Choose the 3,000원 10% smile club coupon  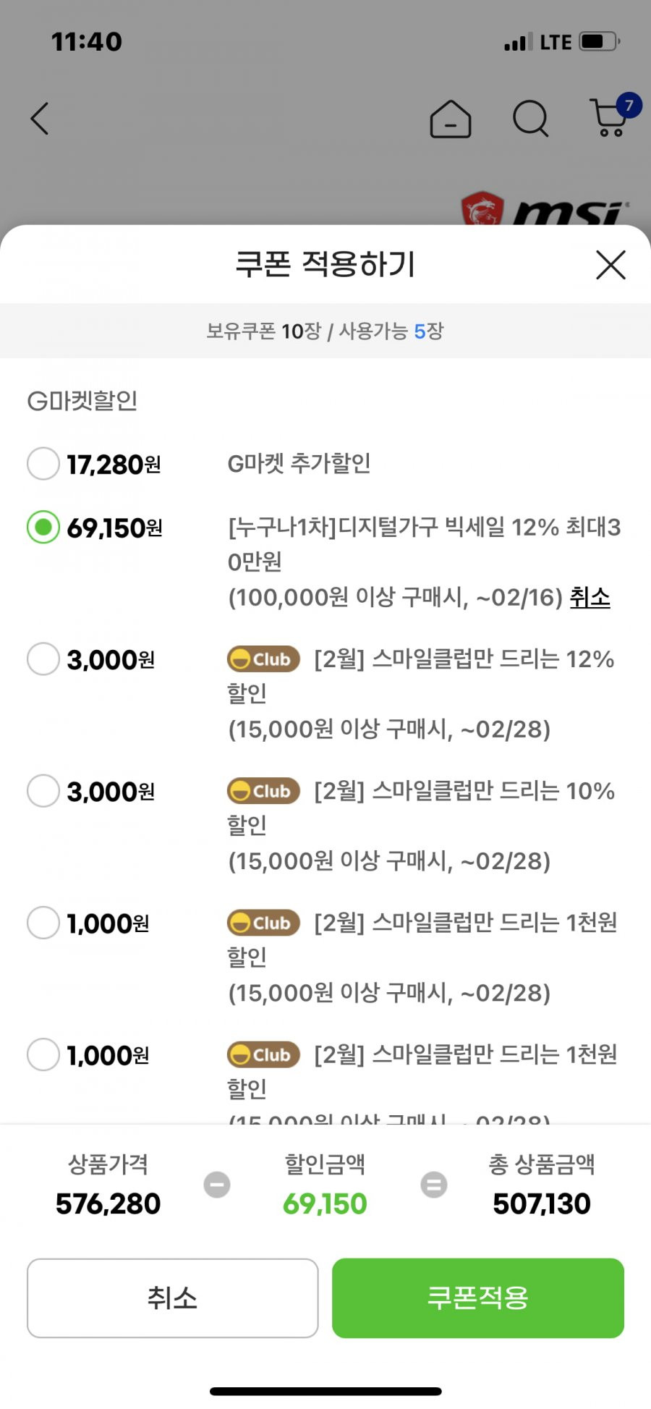tap(43, 791)
